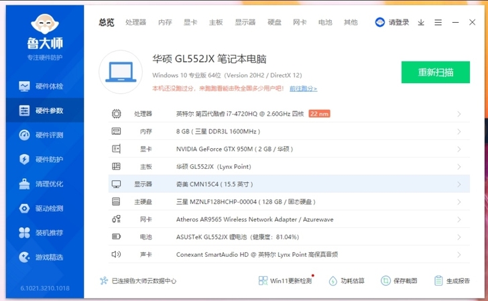The height and width of the screenshot is (301, 488).
Task: Expand the 声卡 row chevron
Action: click(459, 255)
